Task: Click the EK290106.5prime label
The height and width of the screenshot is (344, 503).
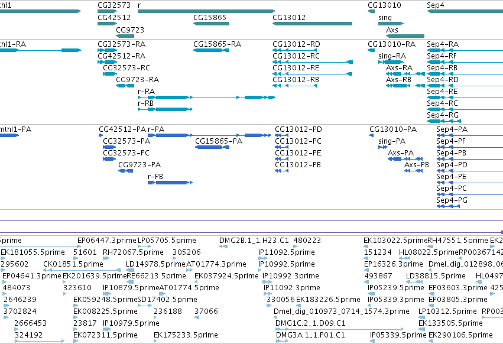Action: pyautogui.click(x=460, y=335)
